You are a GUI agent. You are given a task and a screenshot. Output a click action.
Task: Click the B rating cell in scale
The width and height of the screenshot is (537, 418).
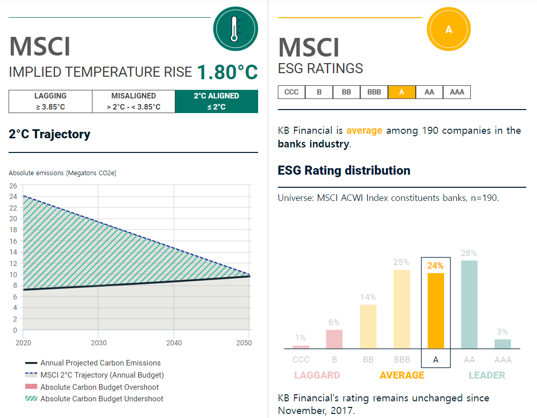(x=319, y=92)
